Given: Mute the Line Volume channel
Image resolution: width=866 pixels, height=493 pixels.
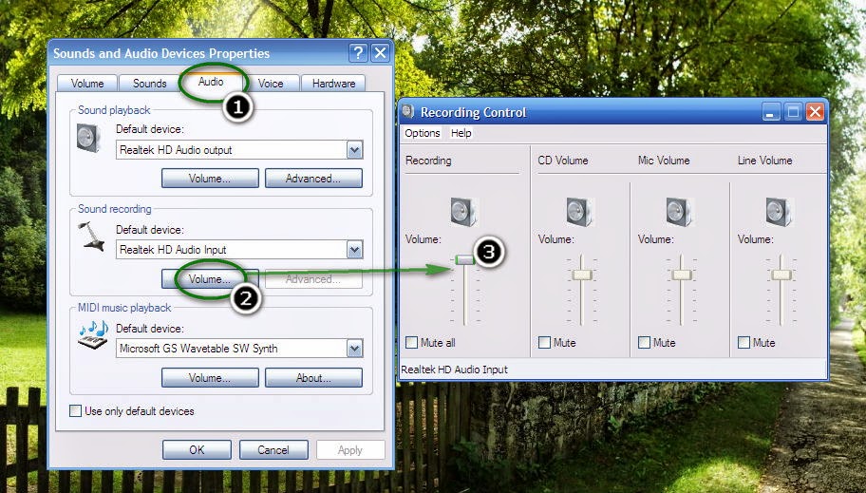Looking at the screenshot, I should pyautogui.click(x=744, y=343).
